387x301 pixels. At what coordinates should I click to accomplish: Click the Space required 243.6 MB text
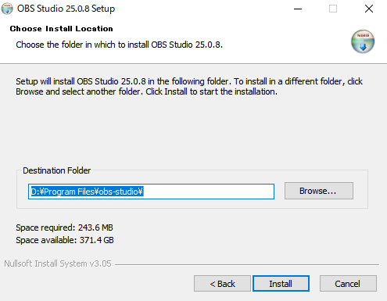pos(64,228)
